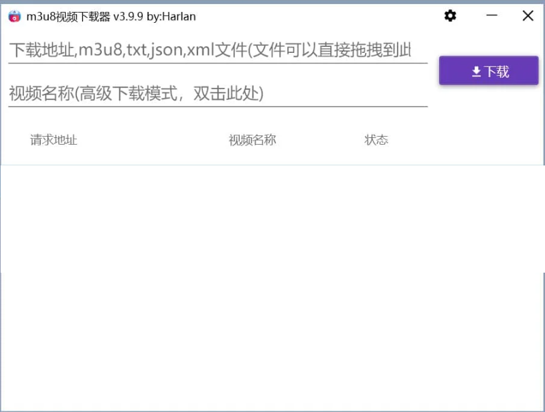The height and width of the screenshot is (412, 545).
Task: Click the 状态 status column header
Action: click(x=376, y=140)
